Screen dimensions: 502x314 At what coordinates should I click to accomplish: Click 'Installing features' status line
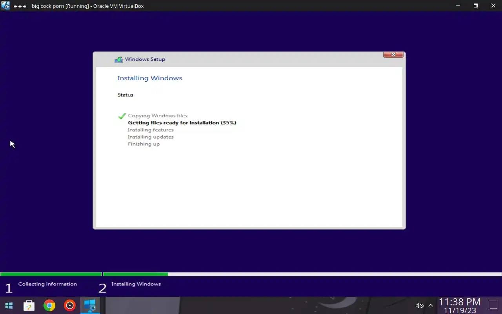(151, 130)
